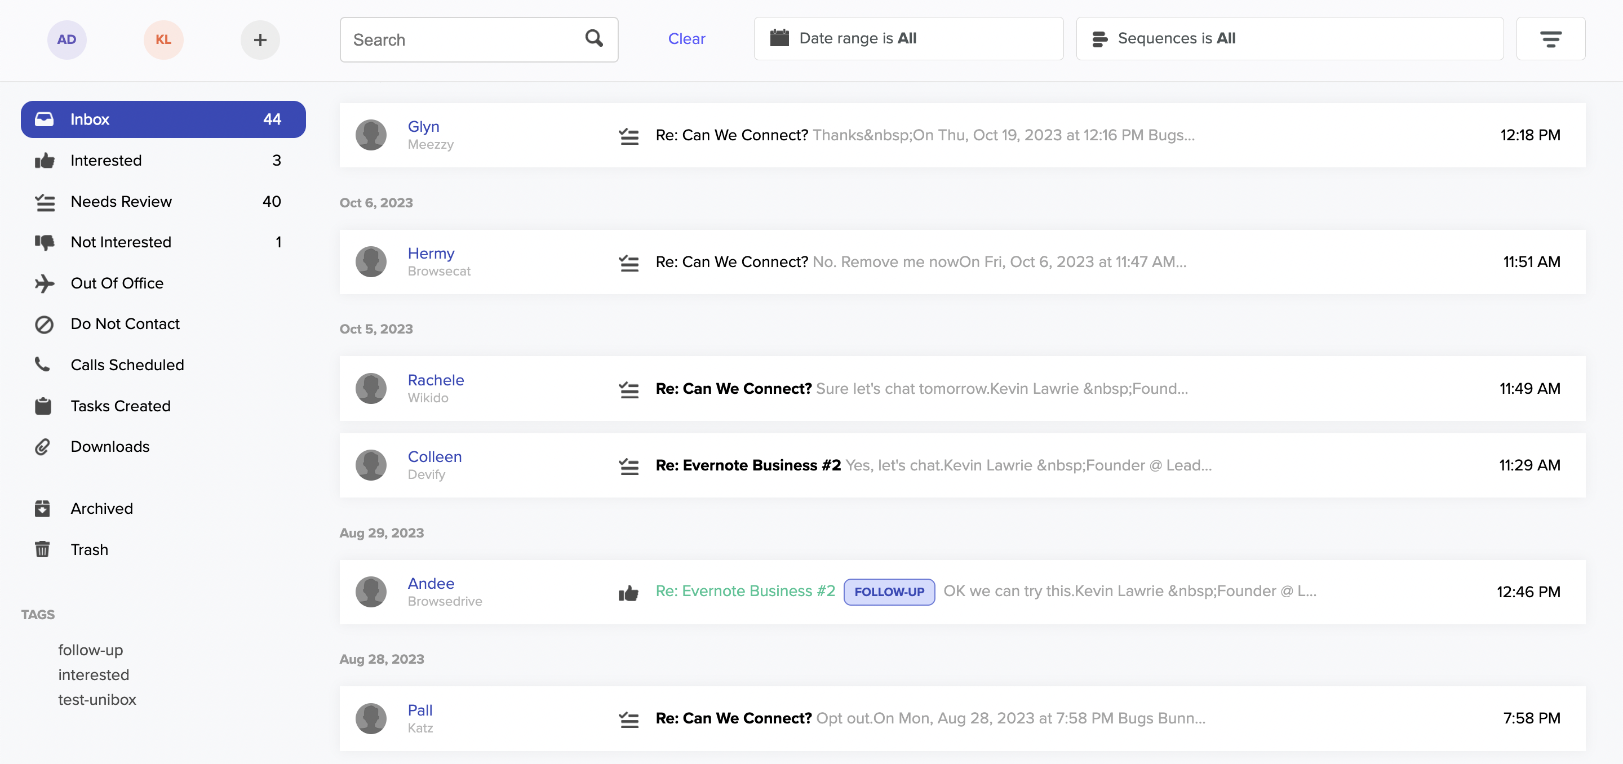Open Colleen's contact name link

tap(434, 456)
